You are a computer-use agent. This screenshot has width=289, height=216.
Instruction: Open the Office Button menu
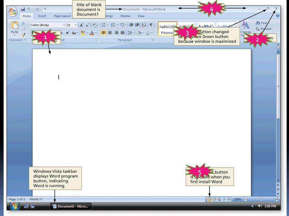[13, 12]
